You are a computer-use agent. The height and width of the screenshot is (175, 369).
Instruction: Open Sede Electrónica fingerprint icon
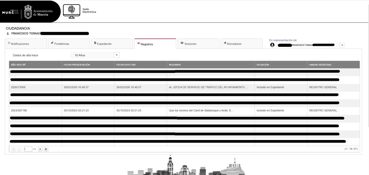point(71,11)
